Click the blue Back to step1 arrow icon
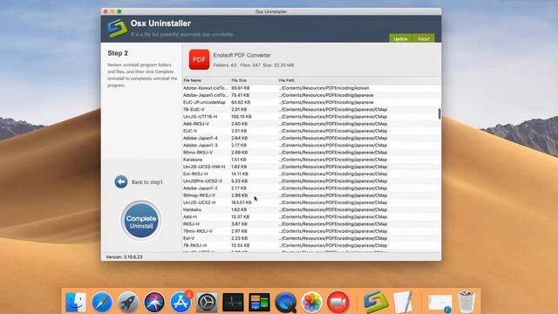The width and height of the screenshot is (558, 314). click(121, 181)
